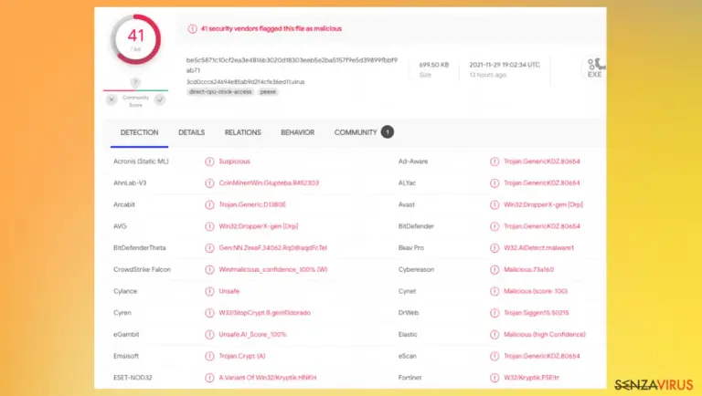Screen dimensions: 702x396
Task: Click the community comment count badge
Action: coord(388,132)
